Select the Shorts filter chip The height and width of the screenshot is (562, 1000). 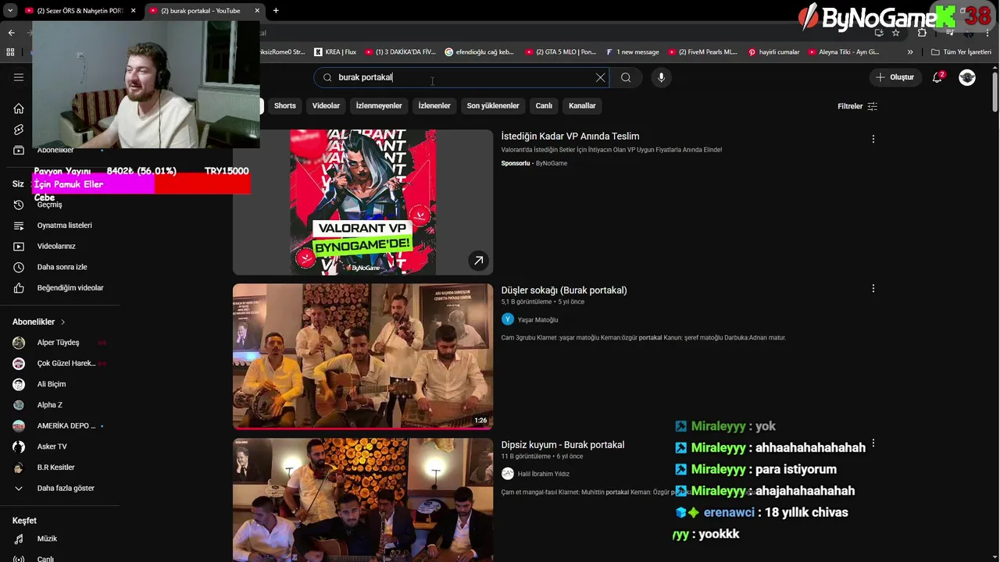tap(285, 105)
